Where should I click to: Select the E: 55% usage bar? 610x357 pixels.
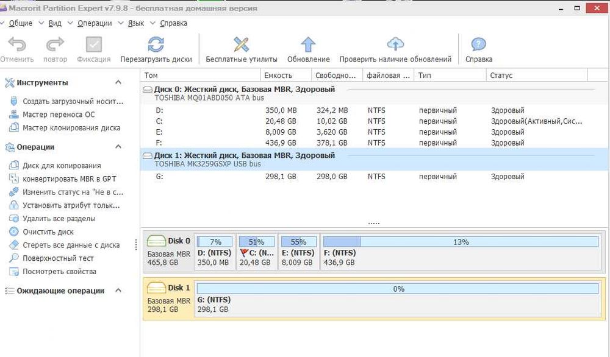[x=298, y=242]
